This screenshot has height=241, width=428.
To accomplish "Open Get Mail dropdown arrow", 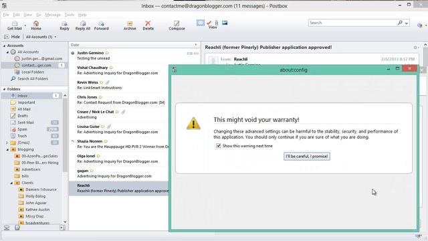I will (25, 25).
